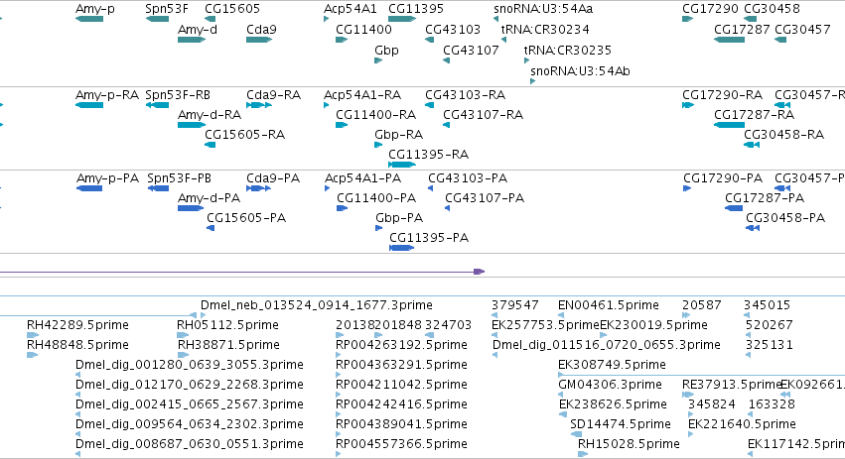
Task: Click the Cda9-PA protein label
Action: 273,178
